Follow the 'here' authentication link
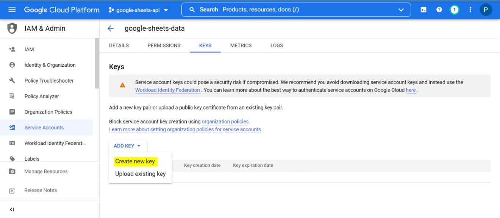Viewport: 500px width, 218px height. 411,90
